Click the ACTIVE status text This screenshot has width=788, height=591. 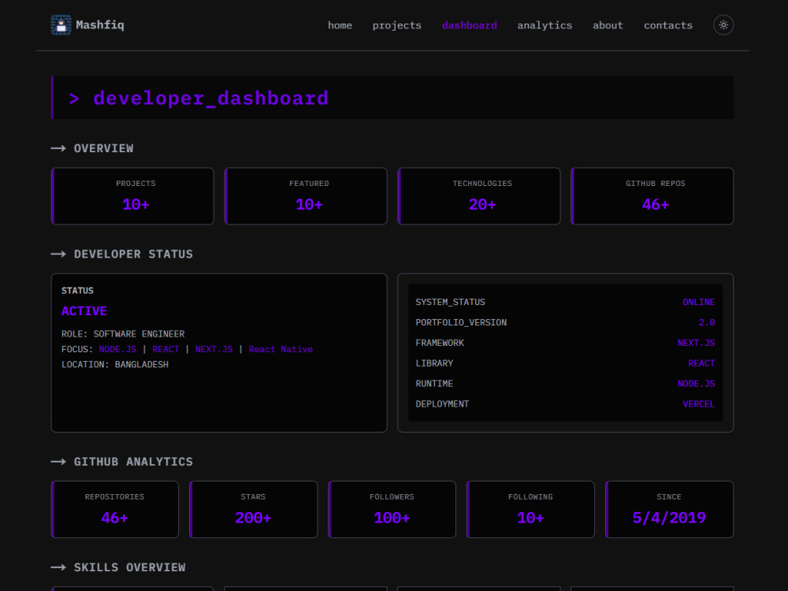[84, 311]
